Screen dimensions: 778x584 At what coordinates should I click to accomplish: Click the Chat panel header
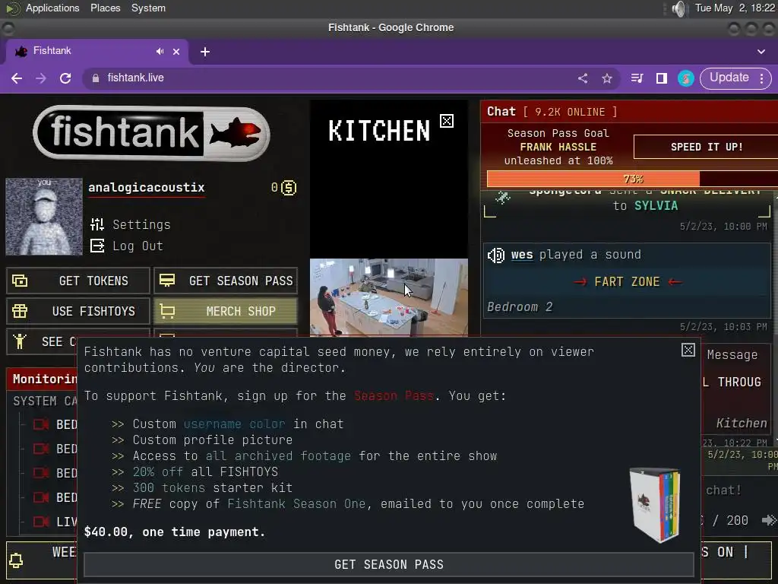629,112
